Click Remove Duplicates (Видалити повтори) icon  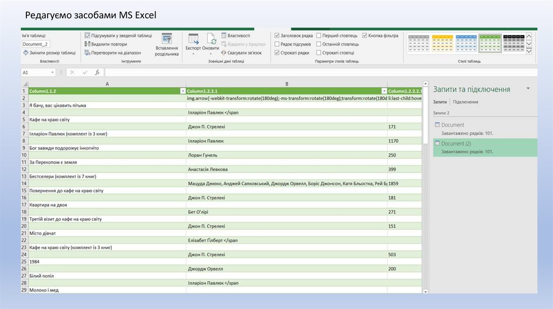(x=87, y=44)
